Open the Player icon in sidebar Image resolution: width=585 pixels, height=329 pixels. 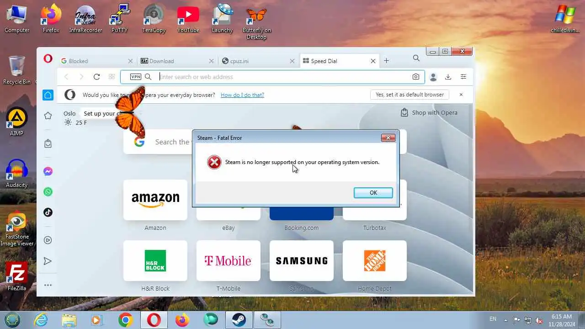tap(48, 240)
